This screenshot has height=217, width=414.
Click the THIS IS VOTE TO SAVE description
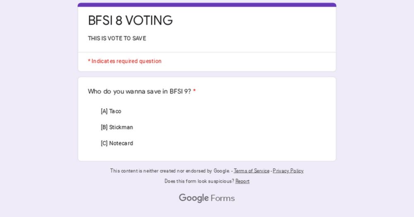pyautogui.click(x=117, y=38)
